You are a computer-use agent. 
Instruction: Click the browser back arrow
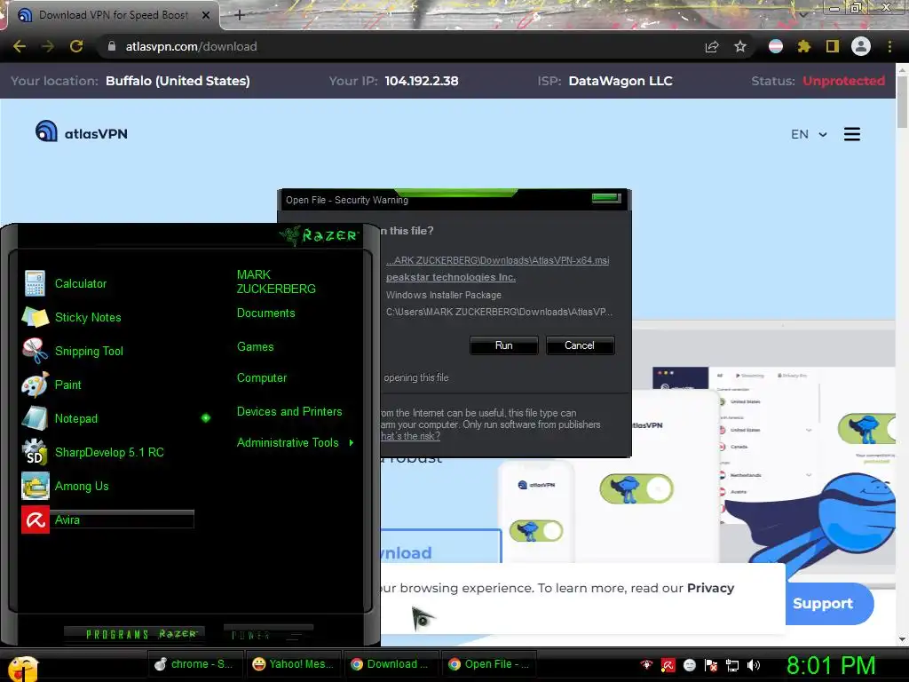point(20,46)
